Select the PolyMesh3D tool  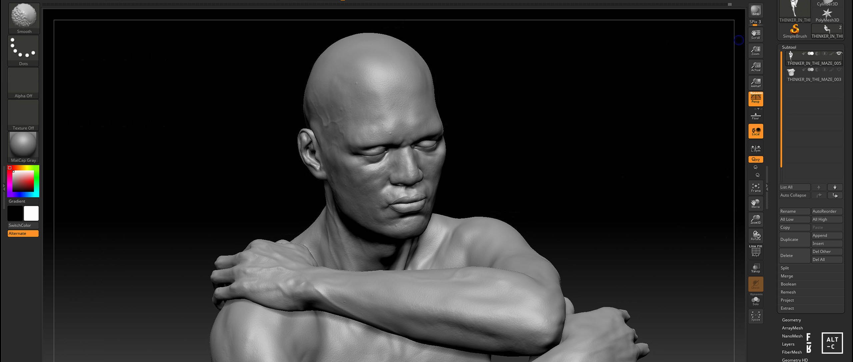click(827, 15)
